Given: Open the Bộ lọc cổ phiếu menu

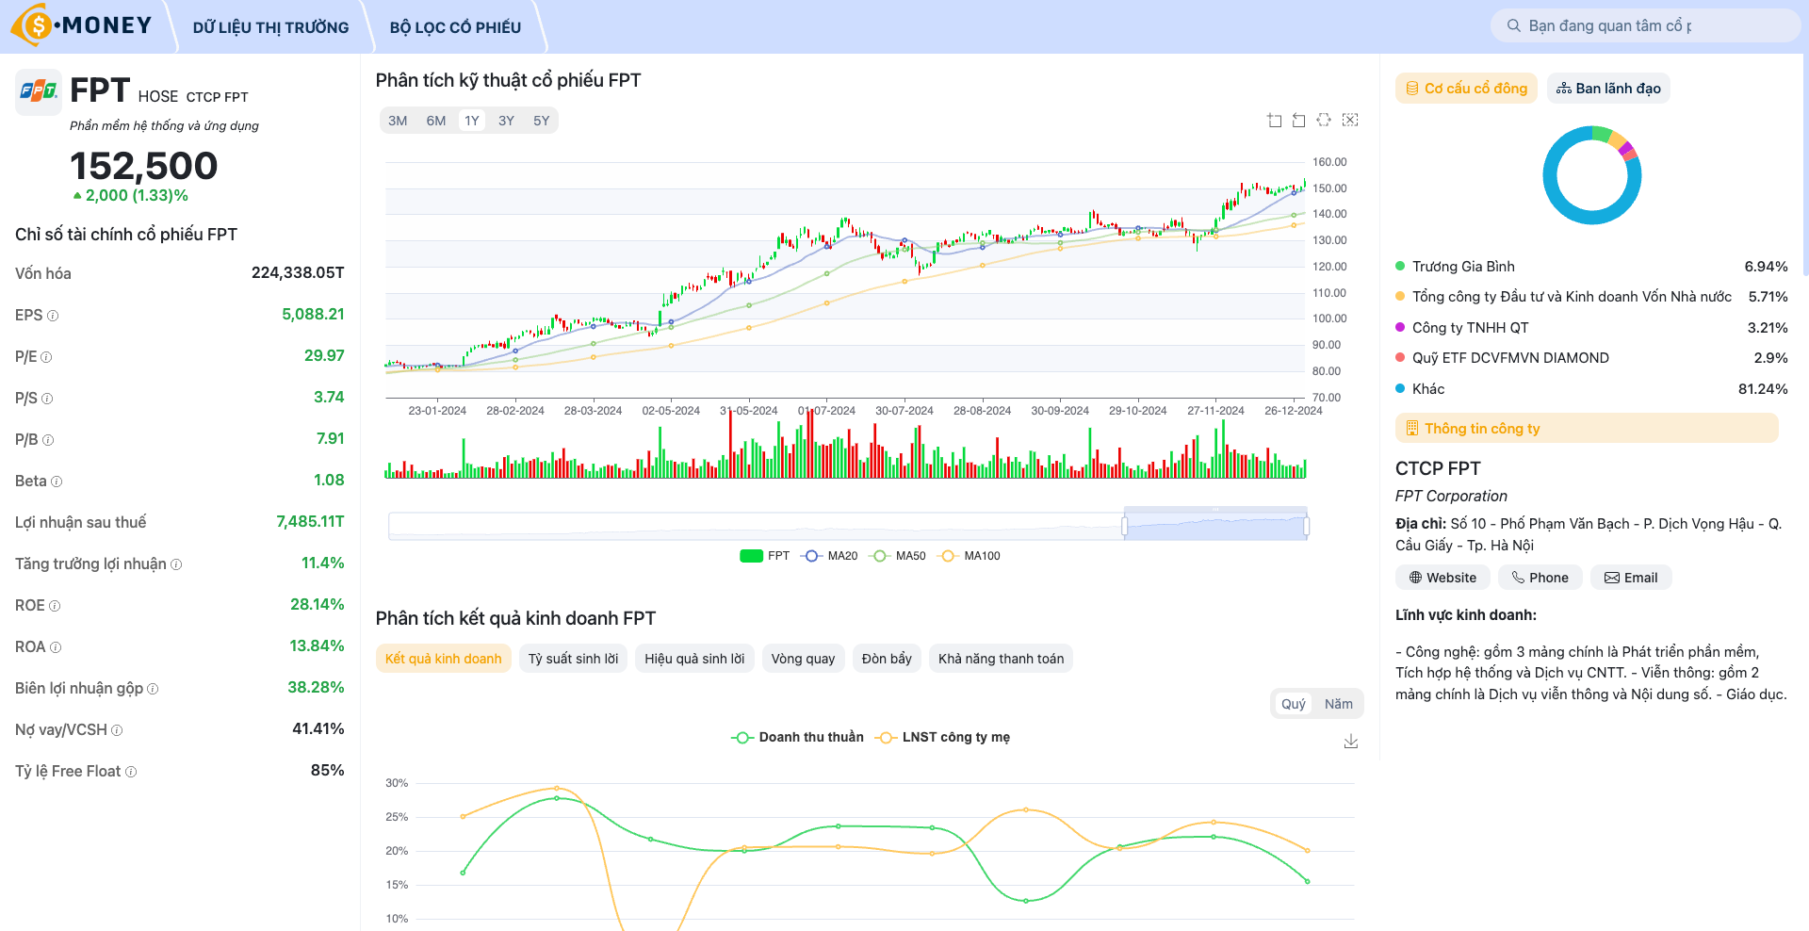Looking at the screenshot, I should coord(455,27).
